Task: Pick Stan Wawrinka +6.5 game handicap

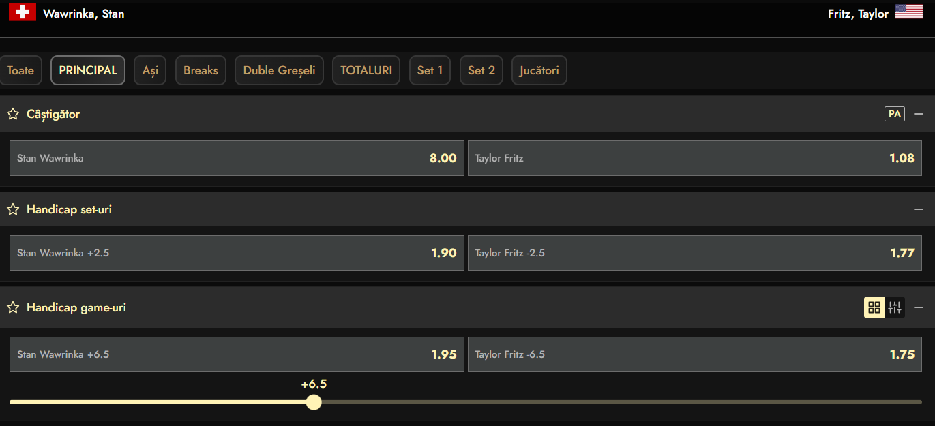Action: [x=237, y=354]
